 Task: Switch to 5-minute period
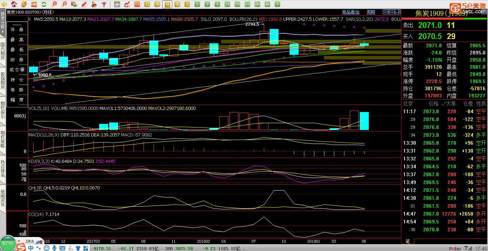pyautogui.click(x=217, y=4)
